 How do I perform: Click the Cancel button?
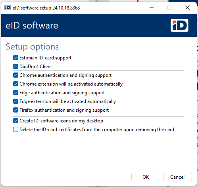(177, 177)
